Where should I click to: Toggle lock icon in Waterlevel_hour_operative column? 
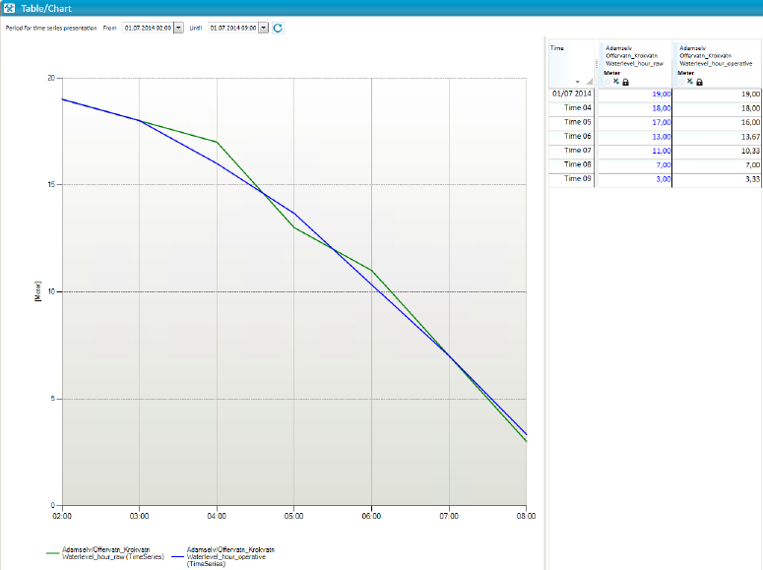699,81
